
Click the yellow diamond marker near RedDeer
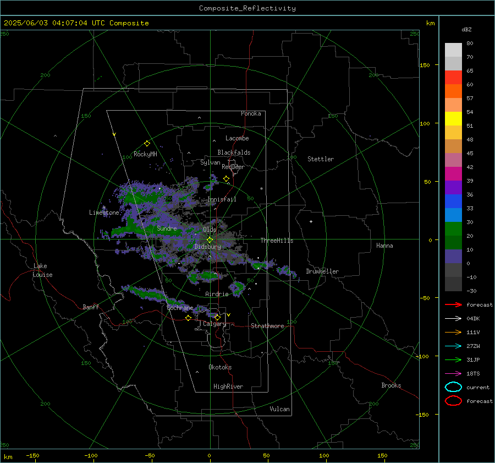(x=226, y=179)
